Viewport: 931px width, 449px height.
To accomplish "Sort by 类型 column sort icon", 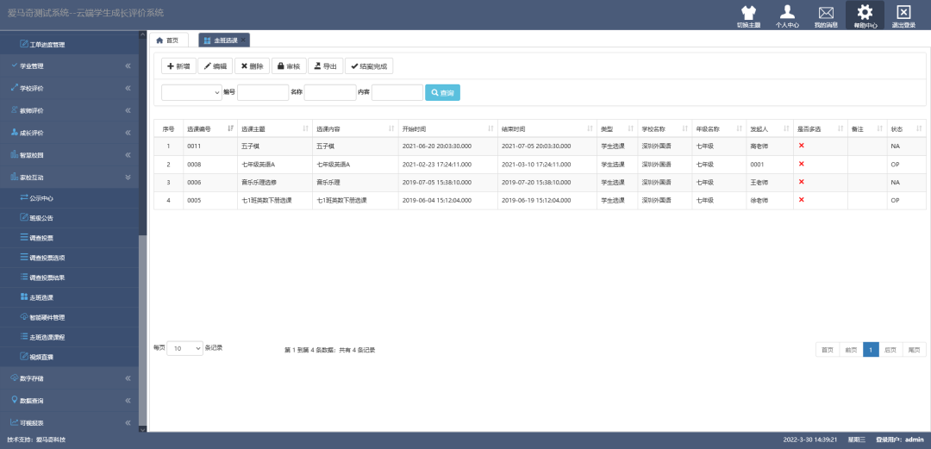I will [x=630, y=129].
